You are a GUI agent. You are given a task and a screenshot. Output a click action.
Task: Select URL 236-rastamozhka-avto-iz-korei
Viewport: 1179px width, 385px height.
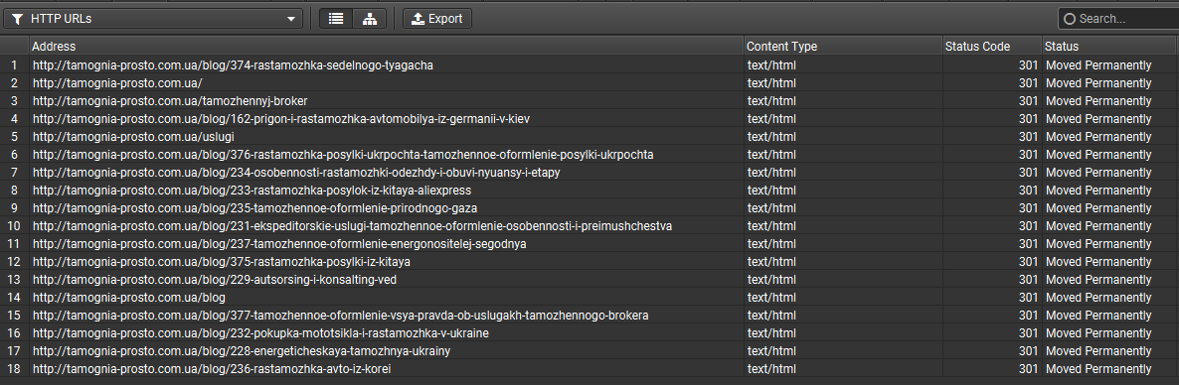pyautogui.click(x=212, y=368)
